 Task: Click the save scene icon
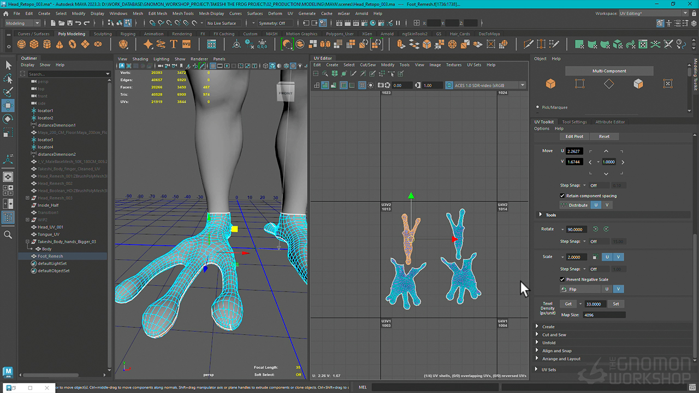pyautogui.click(x=69, y=23)
